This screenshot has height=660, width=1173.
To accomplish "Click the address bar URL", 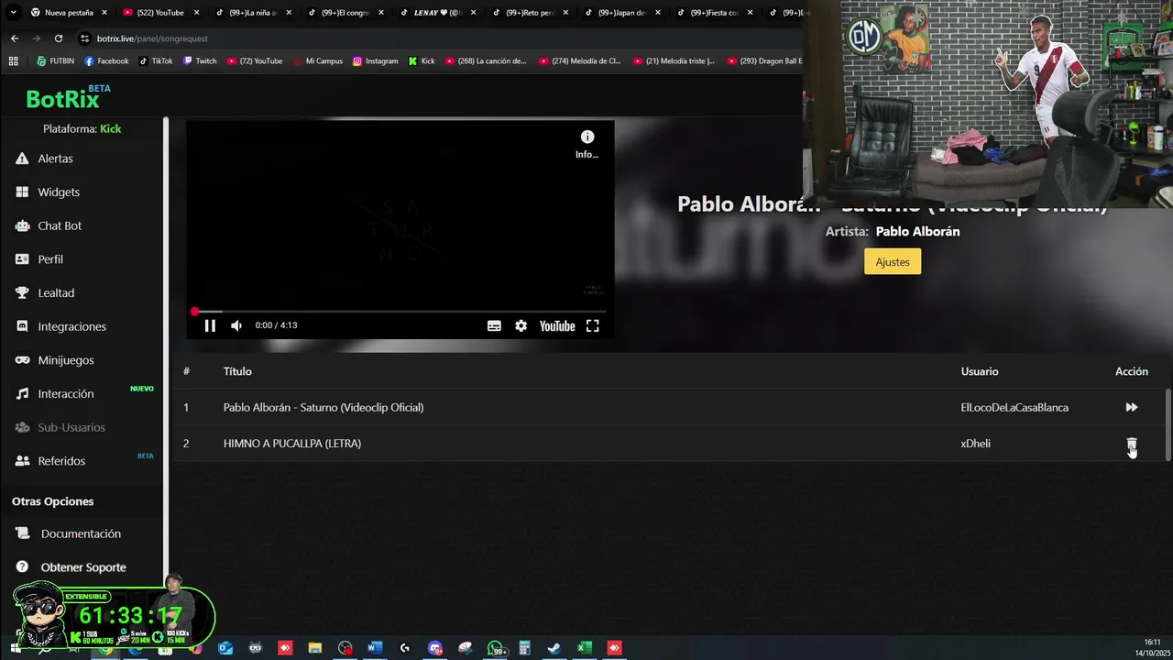I will click(x=152, y=38).
